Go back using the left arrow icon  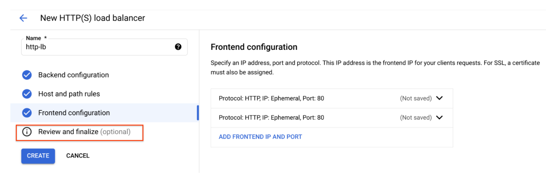23,18
